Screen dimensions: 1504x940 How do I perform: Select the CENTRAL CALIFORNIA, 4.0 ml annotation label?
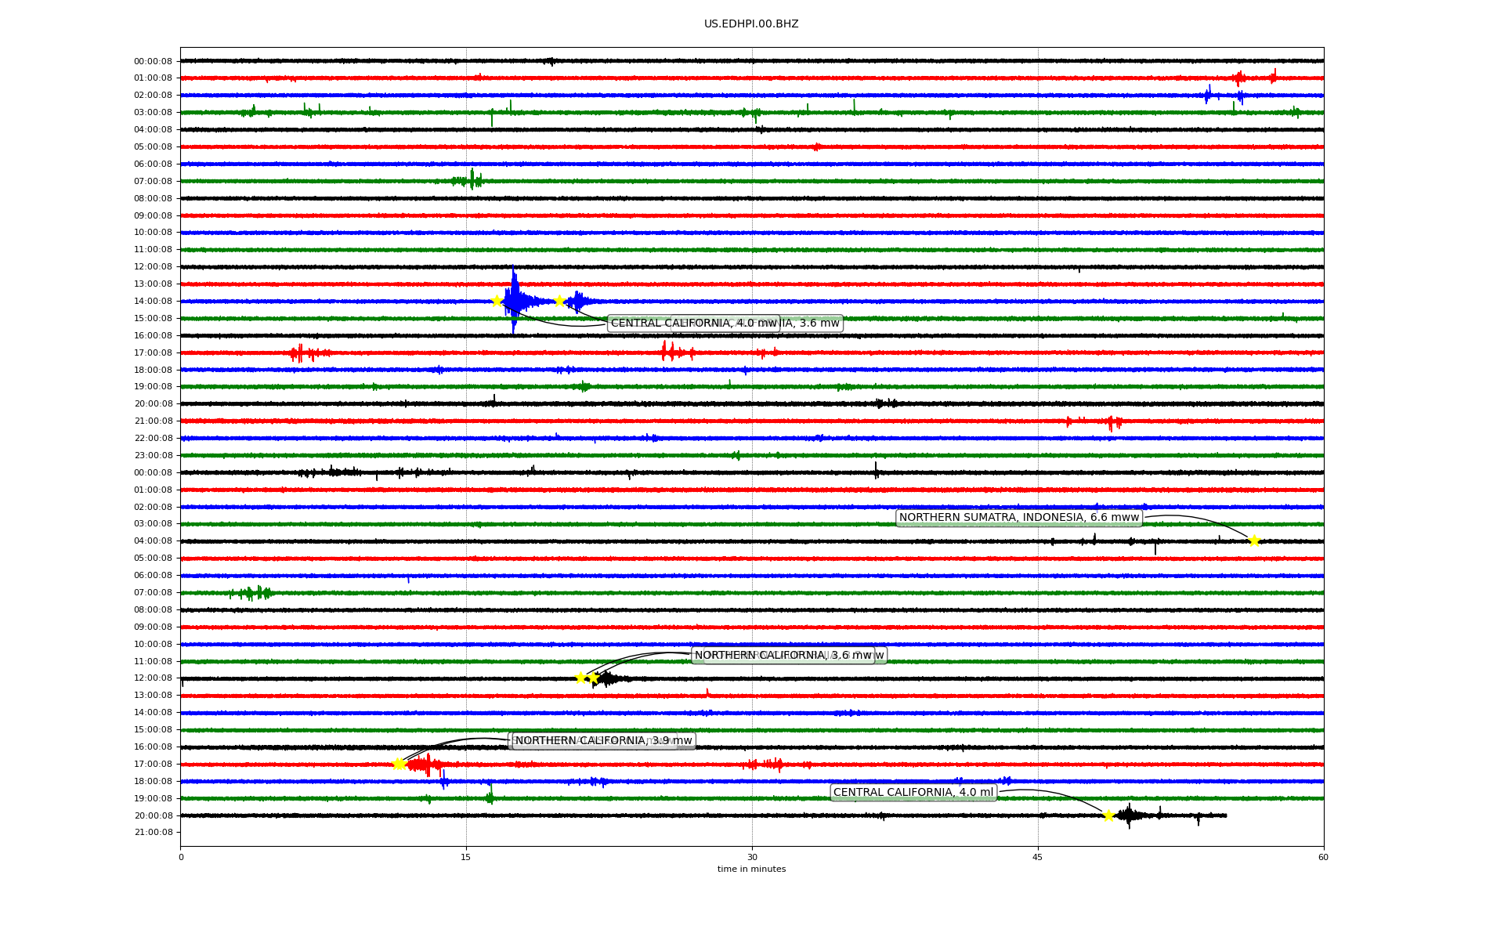[x=913, y=793]
